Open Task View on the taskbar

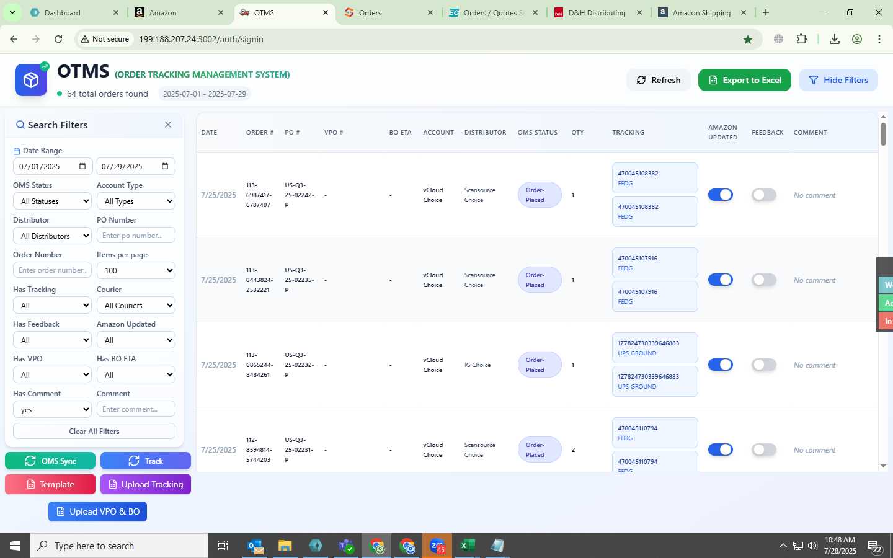pos(223,546)
